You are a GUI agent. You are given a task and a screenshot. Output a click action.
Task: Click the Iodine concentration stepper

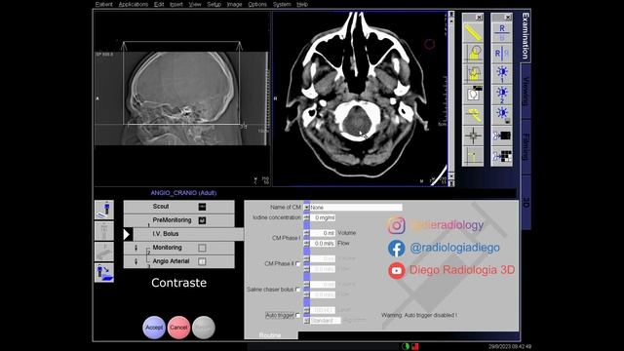click(306, 217)
